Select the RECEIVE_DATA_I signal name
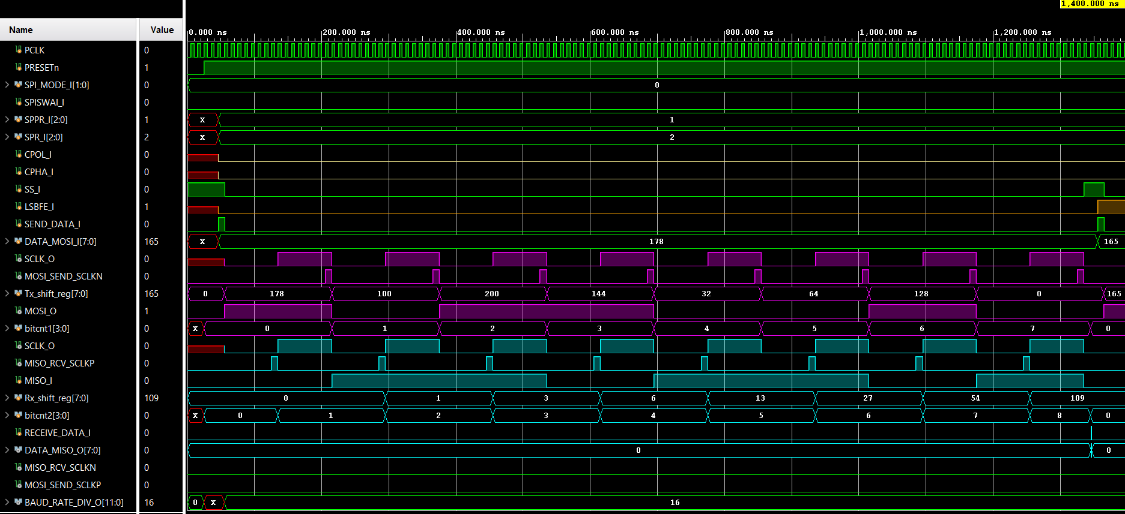1125x514 pixels. [58, 433]
